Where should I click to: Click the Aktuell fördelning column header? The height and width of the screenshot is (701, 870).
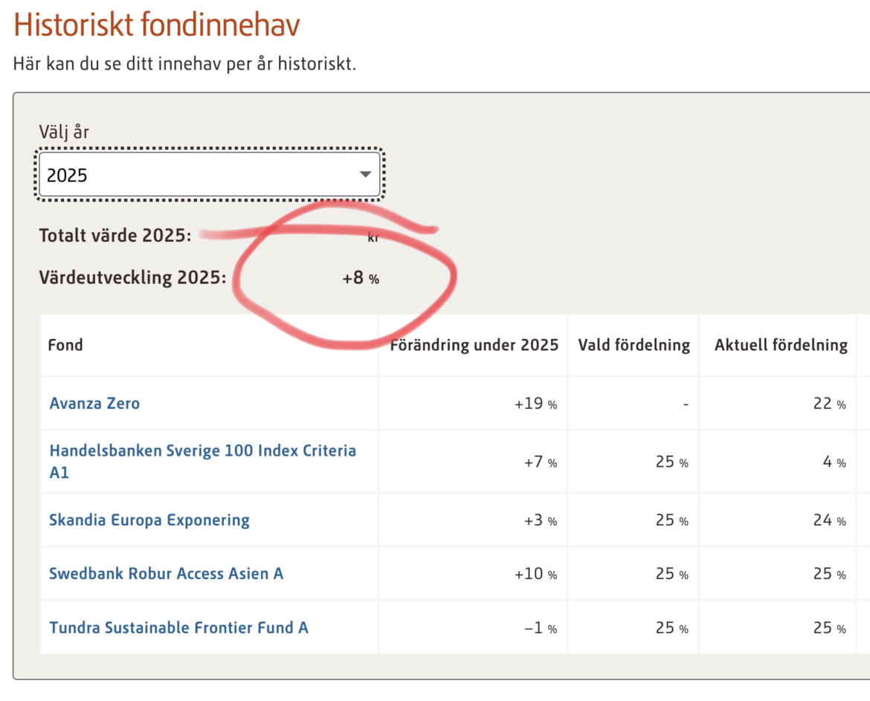[781, 345]
